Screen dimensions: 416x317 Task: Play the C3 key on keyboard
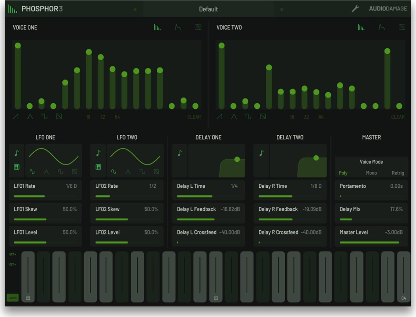click(x=216, y=277)
